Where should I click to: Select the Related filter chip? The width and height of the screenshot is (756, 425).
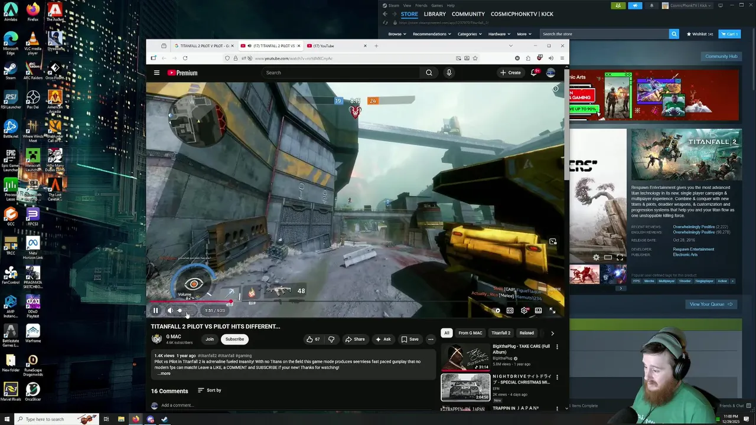[x=526, y=333]
